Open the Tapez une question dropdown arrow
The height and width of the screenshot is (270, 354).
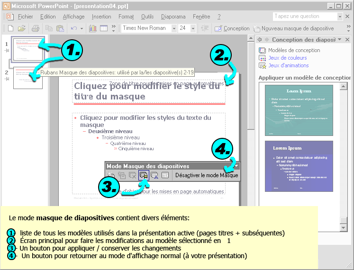click(340, 17)
